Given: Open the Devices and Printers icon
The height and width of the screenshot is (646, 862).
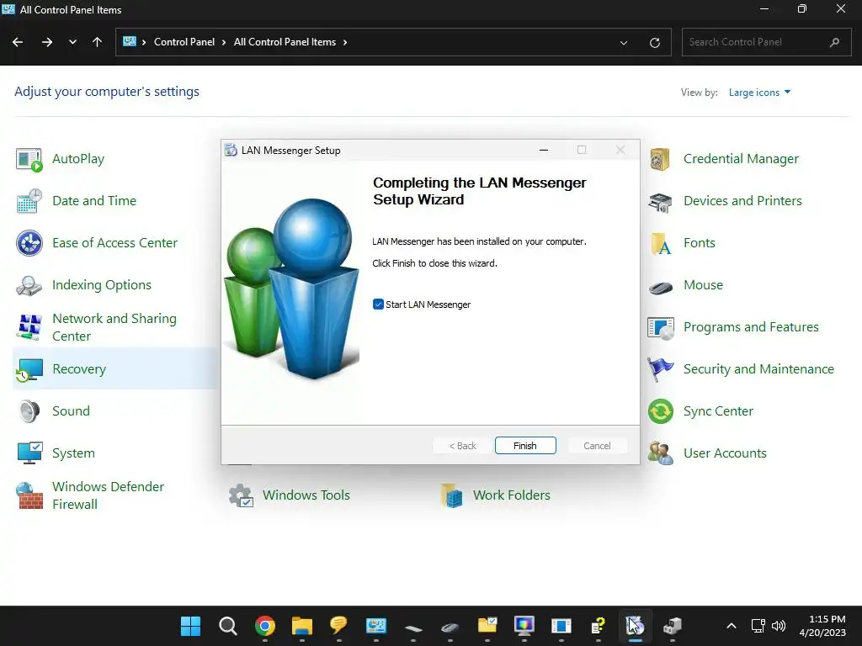Looking at the screenshot, I should click(660, 202).
